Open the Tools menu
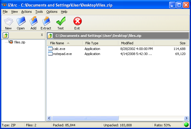This screenshot has height=129, width=191. pos(39,12)
